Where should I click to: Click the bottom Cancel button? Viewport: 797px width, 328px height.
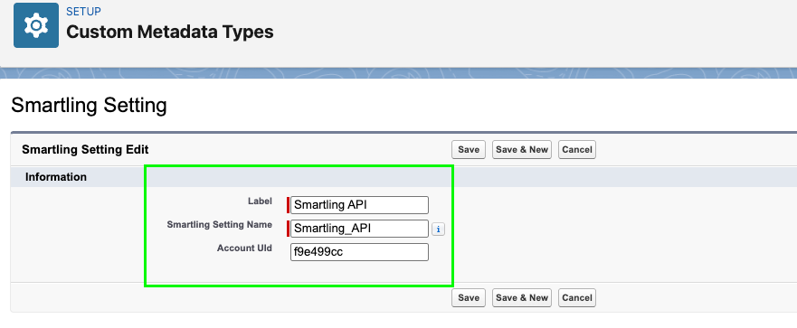577,297
